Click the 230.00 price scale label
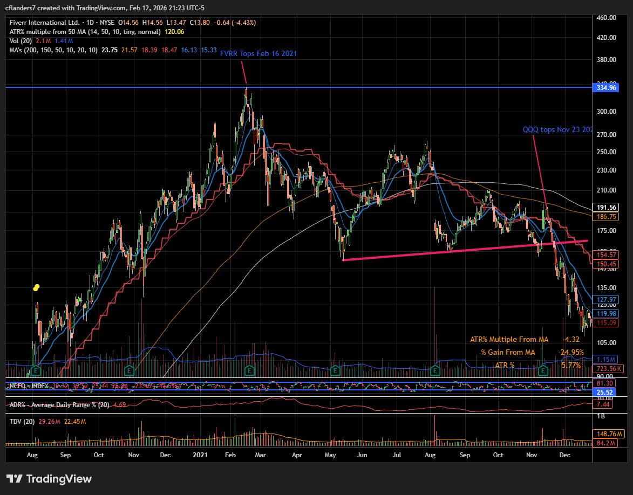Viewport: 633px width, 495px height. pos(607,170)
